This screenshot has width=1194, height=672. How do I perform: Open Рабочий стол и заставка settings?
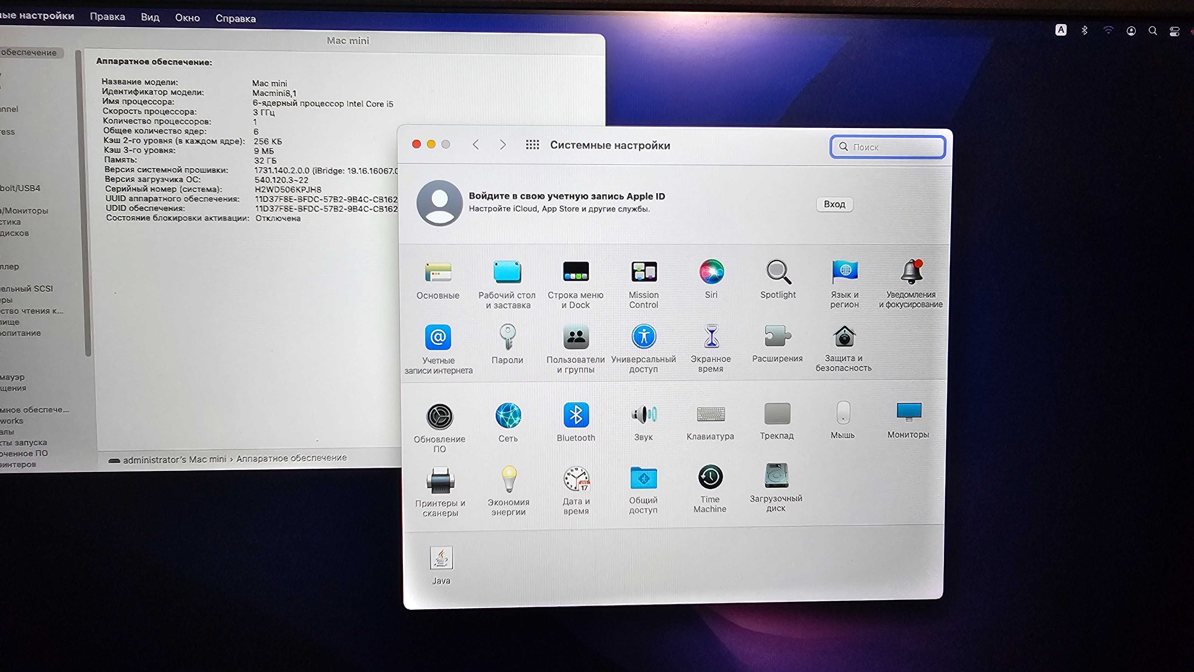(x=507, y=285)
